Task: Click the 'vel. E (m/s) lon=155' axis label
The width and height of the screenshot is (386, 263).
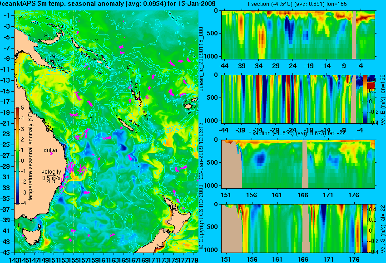Action: point(382,100)
